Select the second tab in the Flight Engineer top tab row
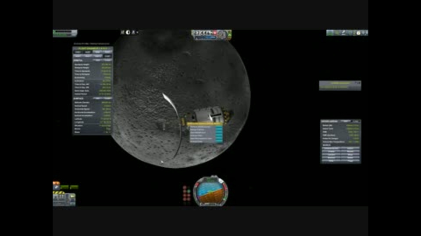421x236 pixels. (88, 52)
